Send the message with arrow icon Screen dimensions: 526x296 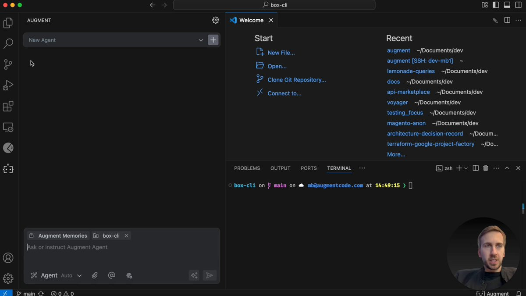tap(210, 275)
